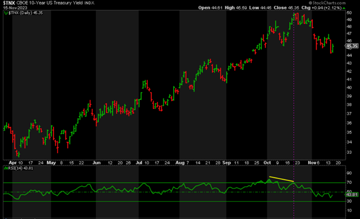Click the current price tag 45.35
Image resolution: width=360 pixels, height=219 pixels.
point(352,46)
